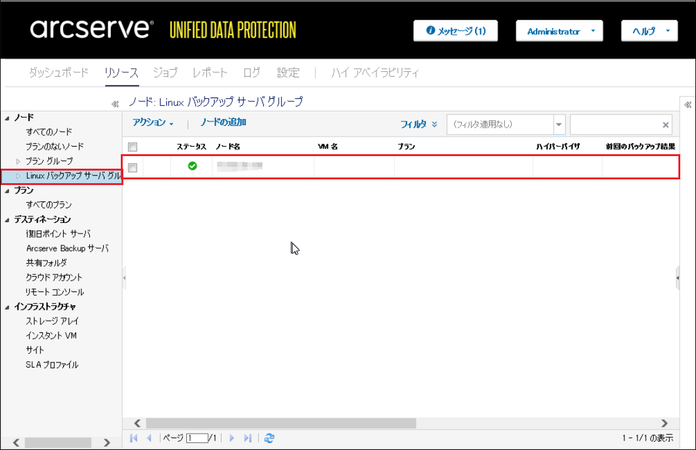
Task: Select 共有フォルダ in the tree
Action: tap(46, 262)
